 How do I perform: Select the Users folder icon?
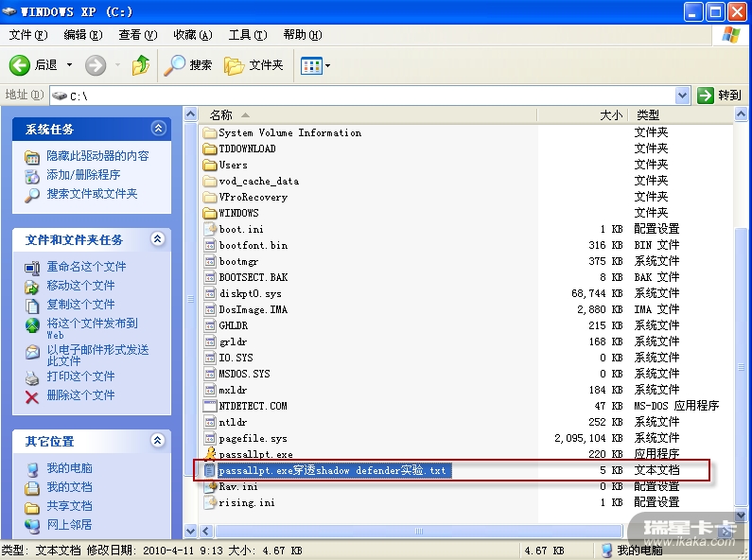(x=210, y=165)
